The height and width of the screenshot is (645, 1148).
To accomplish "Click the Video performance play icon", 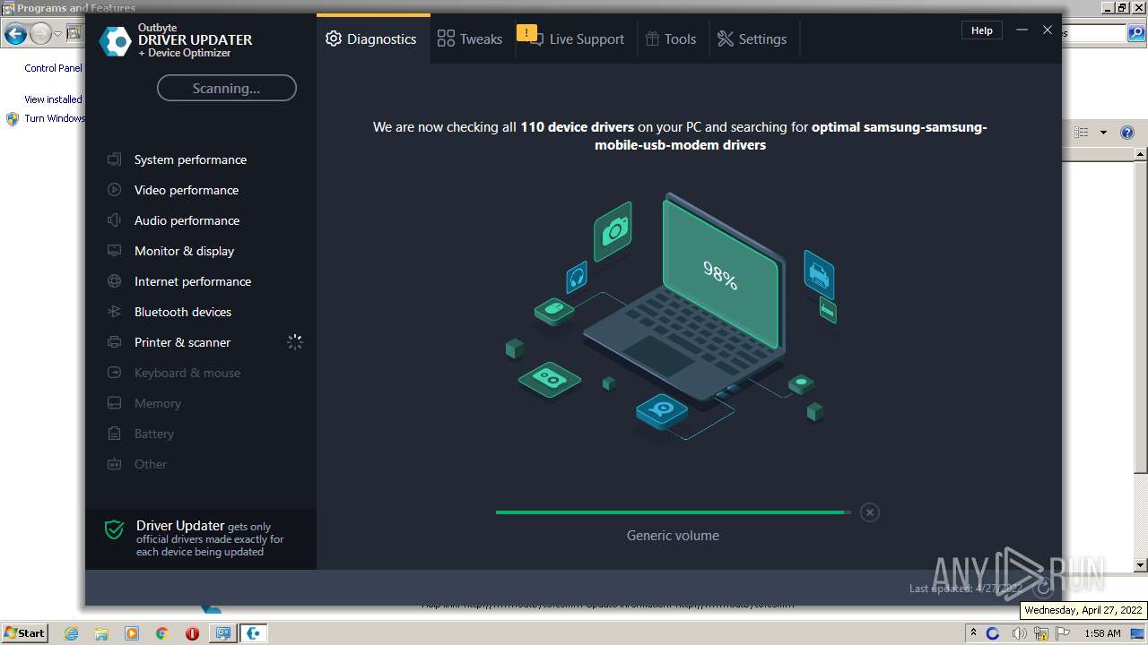I will [114, 190].
